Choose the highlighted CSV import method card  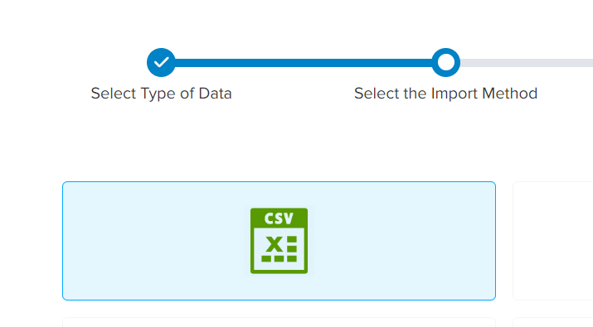point(279,241)
